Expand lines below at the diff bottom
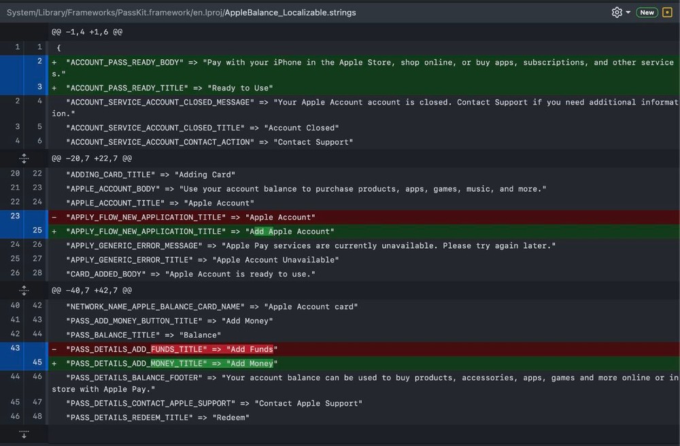The width and height of the screenshot is (680, 446). (x=24, y=434)
